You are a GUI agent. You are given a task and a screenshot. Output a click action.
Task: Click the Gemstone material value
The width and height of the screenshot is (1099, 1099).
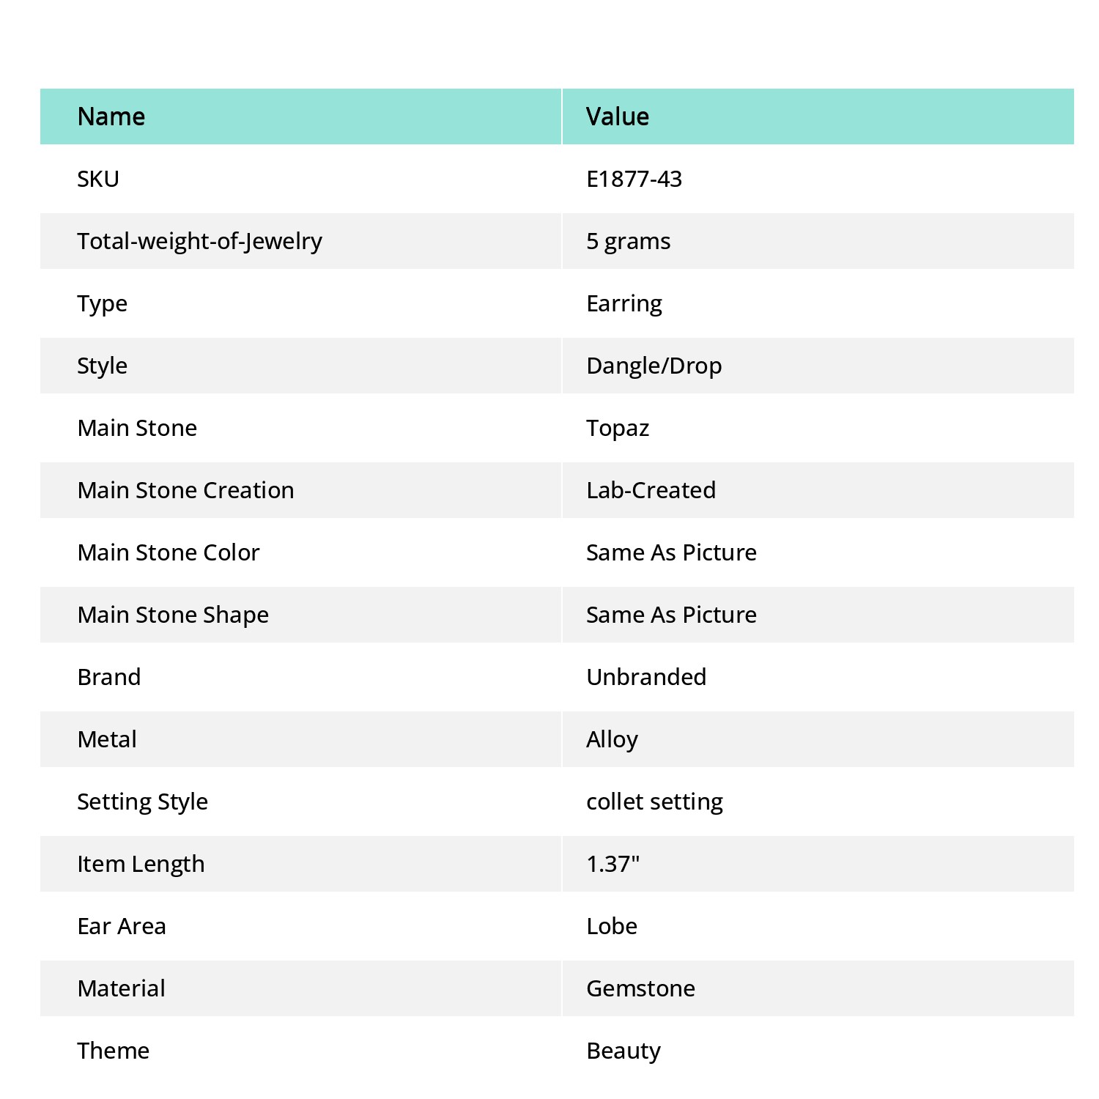click(x=640, y=988)
